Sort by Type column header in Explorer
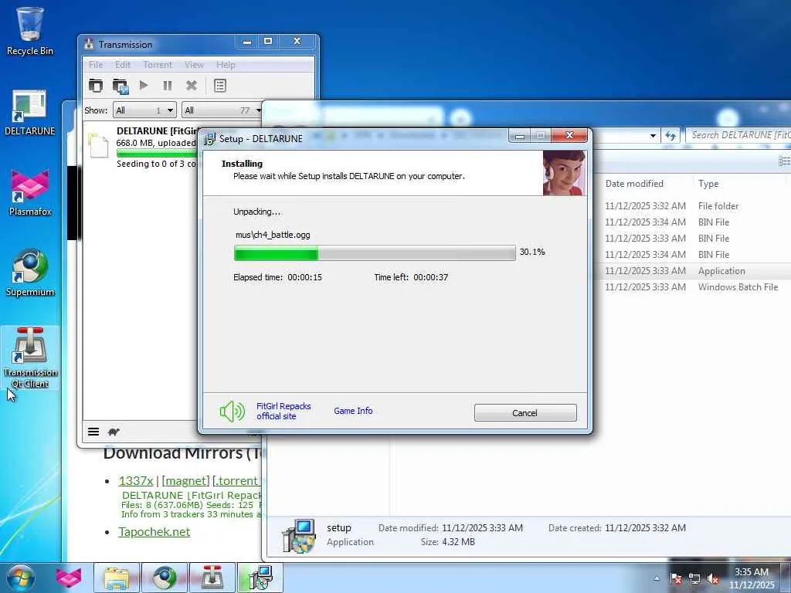The height and width of the screenshot is (593, 791). pos(708,184)
